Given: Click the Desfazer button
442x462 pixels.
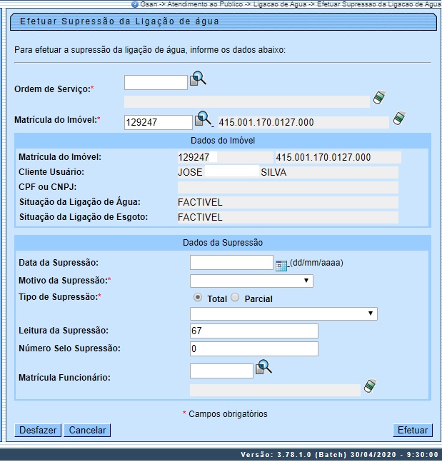Looking at the screenshot, I should pos(38,430).
